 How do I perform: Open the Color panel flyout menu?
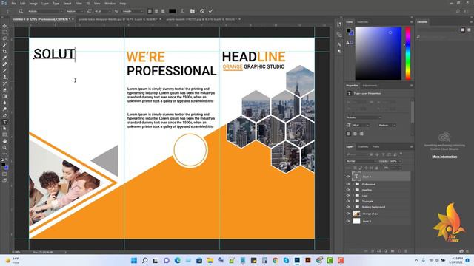tap(411, 22)
